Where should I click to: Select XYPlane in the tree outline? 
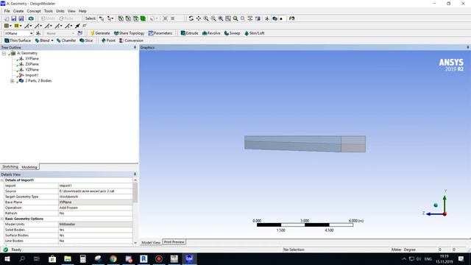[x=32, y=59]
